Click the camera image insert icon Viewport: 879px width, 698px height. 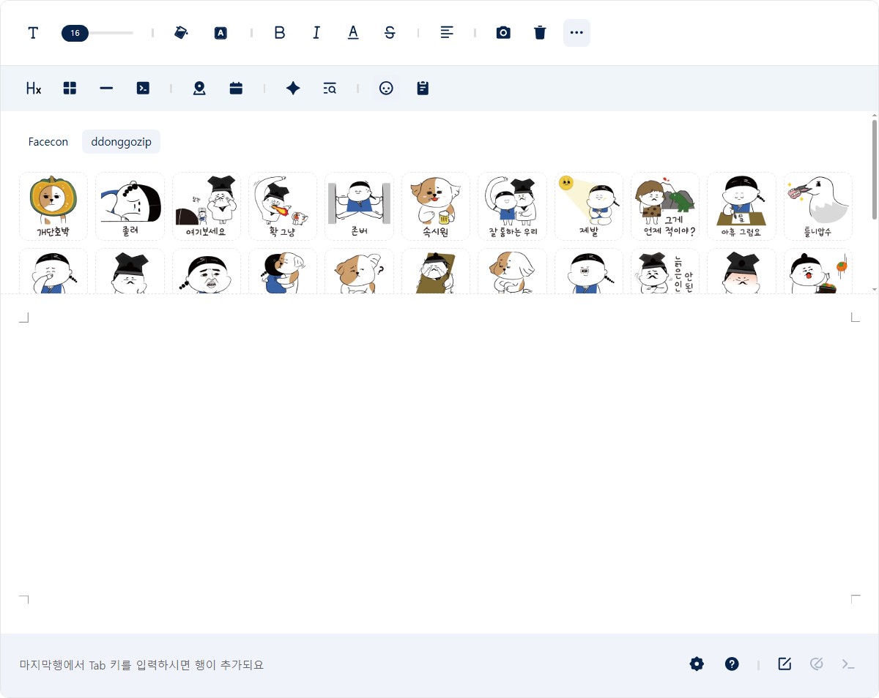coord(503,33)
